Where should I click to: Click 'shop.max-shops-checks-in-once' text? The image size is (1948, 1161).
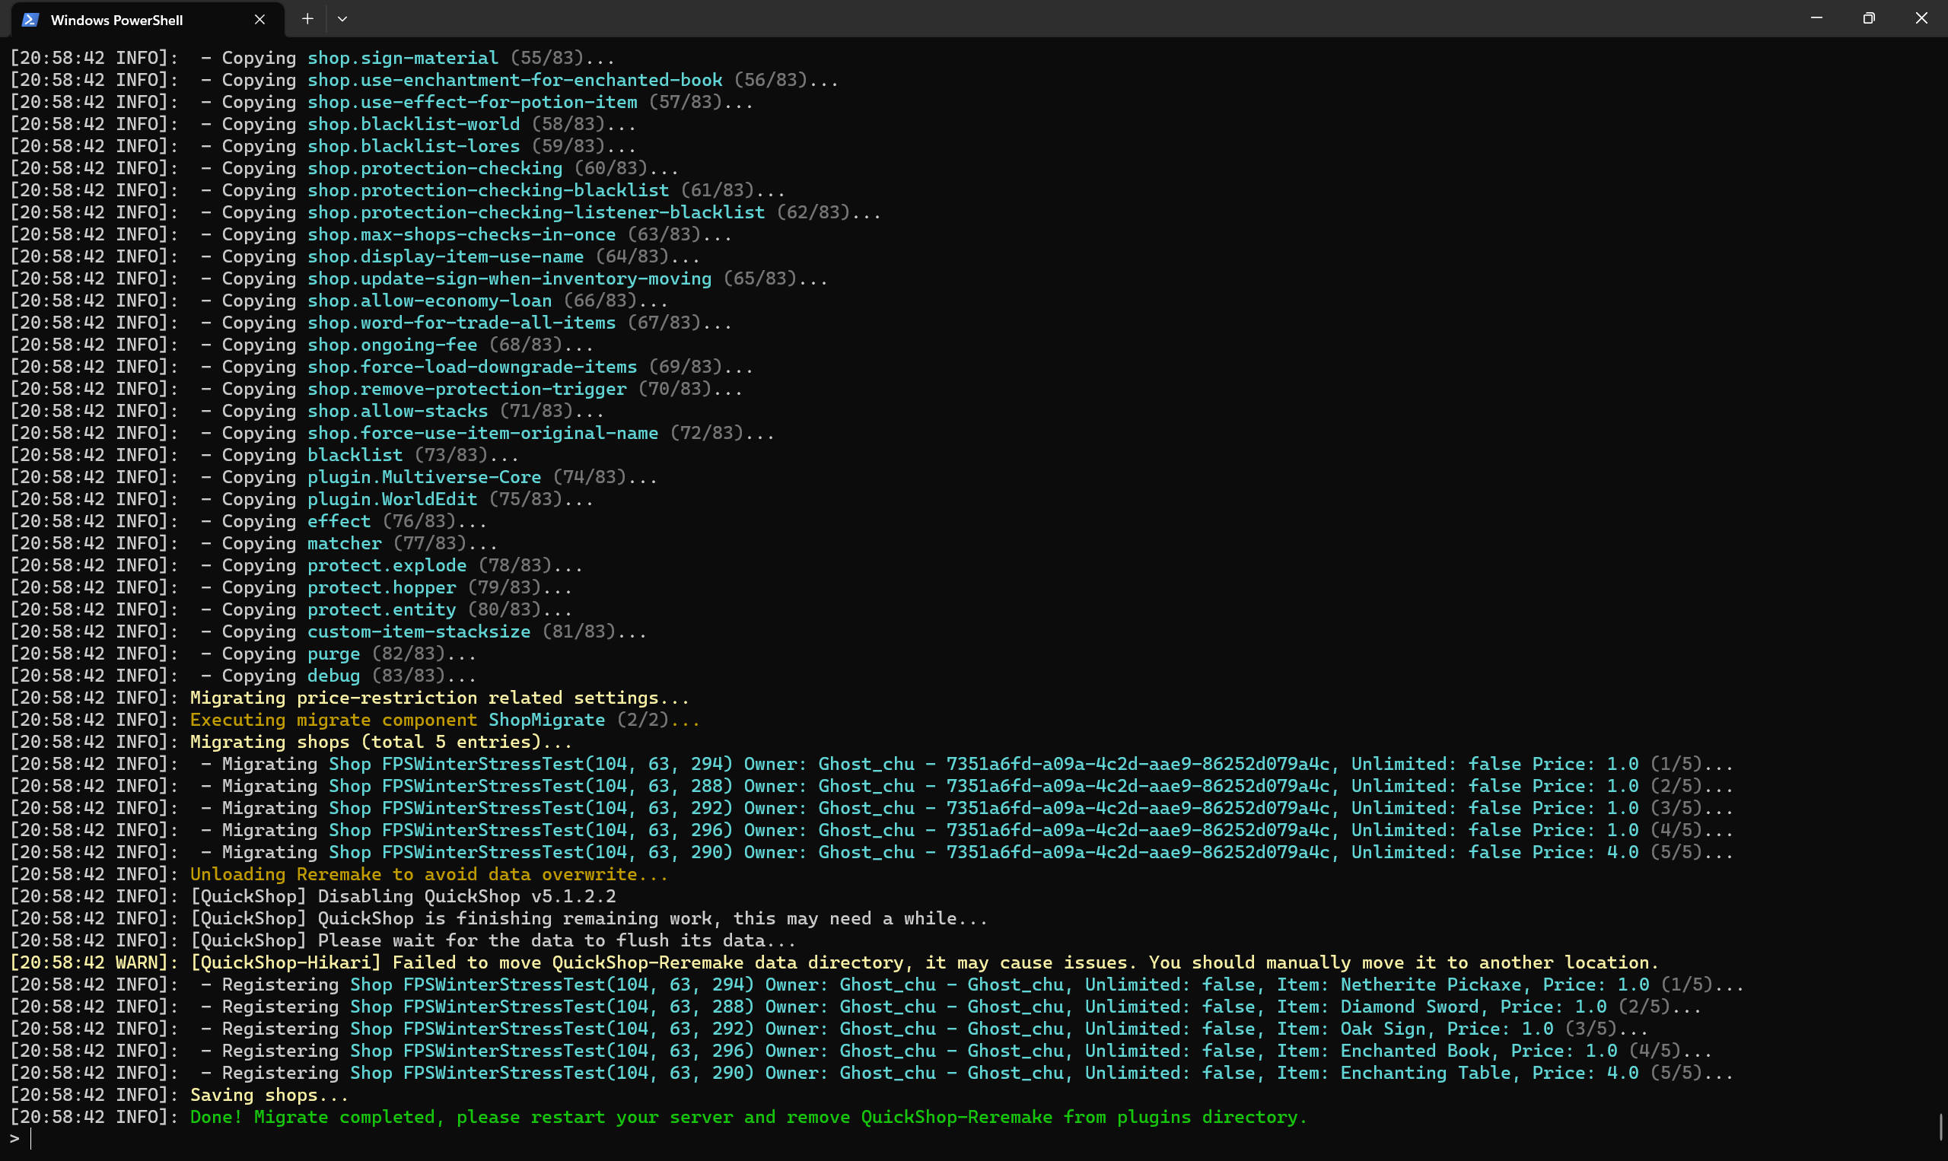pos(462,234)
